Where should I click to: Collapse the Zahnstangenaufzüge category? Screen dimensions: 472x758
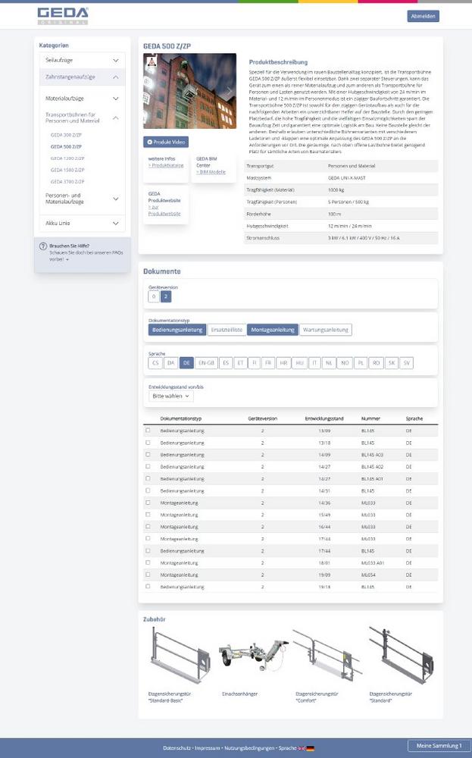click(82, 77)
